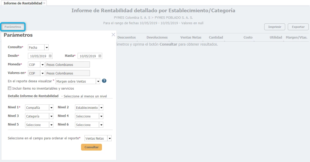Select the Informe de Rentabilidad tab
Screen dimensions: 310x162
pyautogui.click(x=23, y=3)
